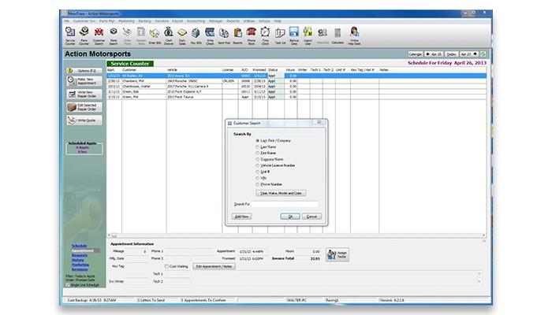Open the Schedule link in the sidebar
552x315 pixels.
coord(79,246)
